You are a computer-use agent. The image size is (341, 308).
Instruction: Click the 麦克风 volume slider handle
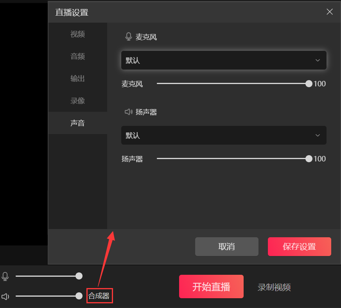(x=309, y=84)
